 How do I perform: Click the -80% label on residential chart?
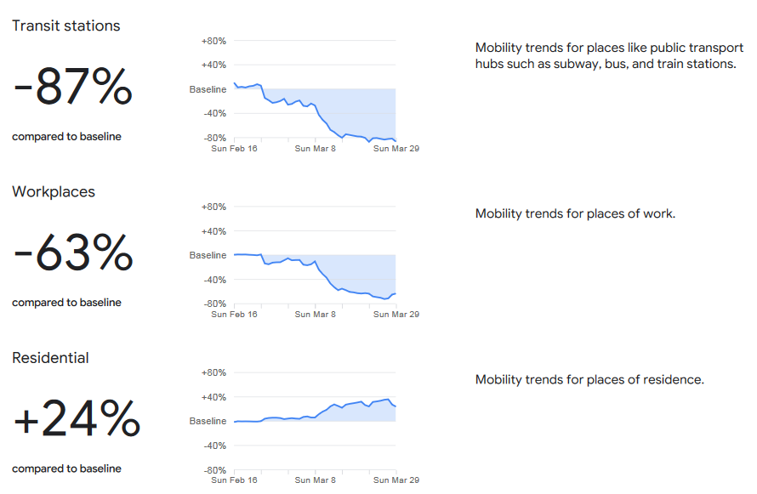[x=214, y=470]
